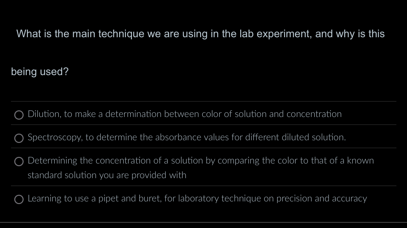This screenshot has height=228, width=407.
Task: Click the question title text
Action: tap(200, 34)
